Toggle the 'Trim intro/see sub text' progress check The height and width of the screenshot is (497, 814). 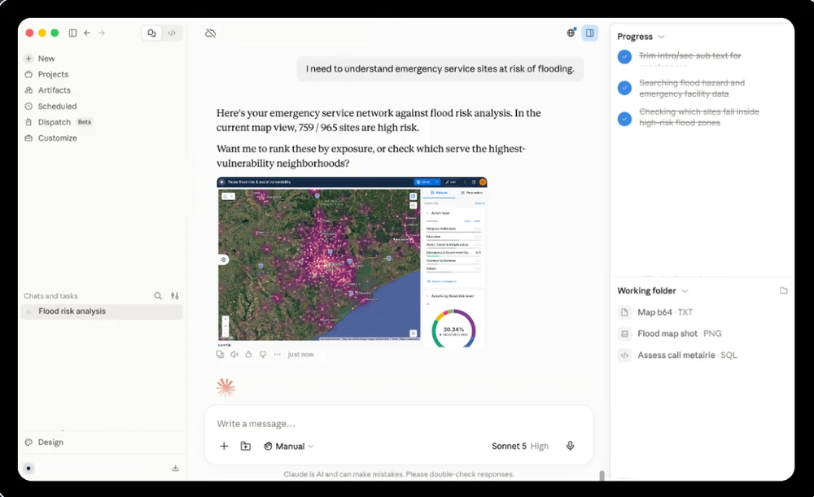pyautogui.click(x=624, y=57)
